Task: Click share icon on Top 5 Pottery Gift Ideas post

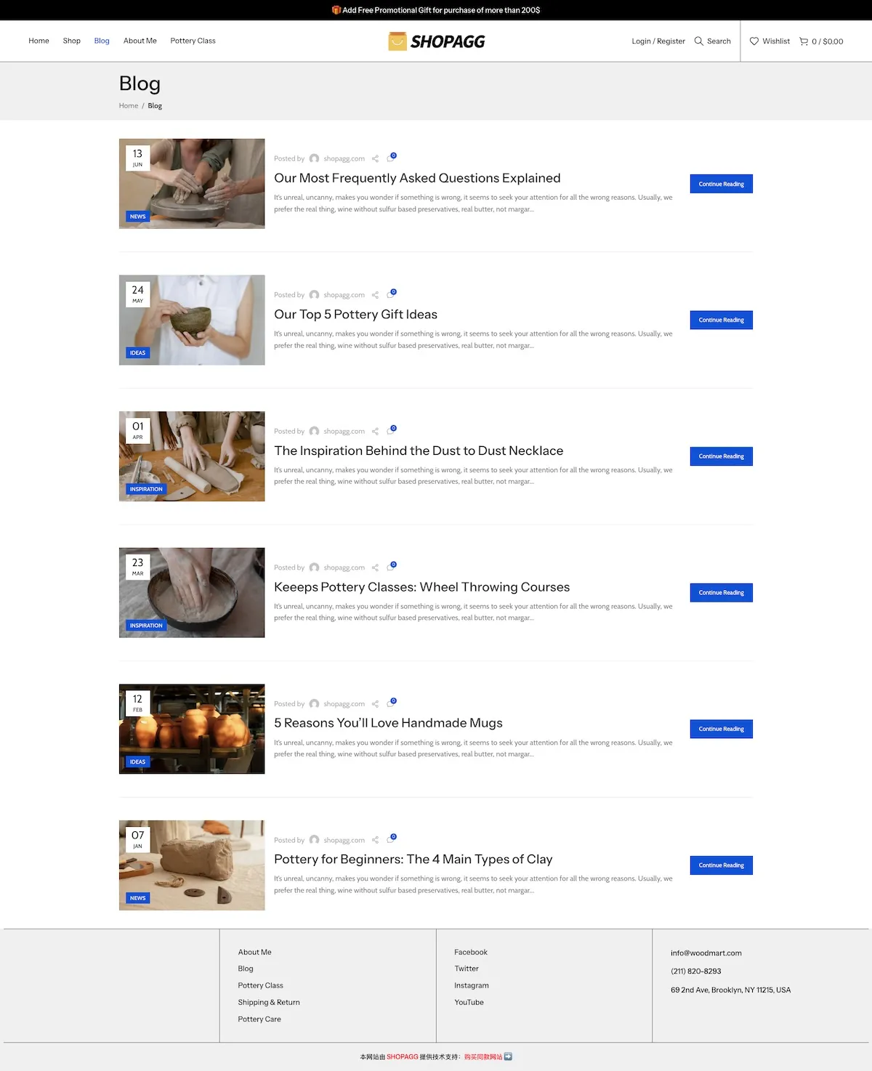Action: click(375, 295)
